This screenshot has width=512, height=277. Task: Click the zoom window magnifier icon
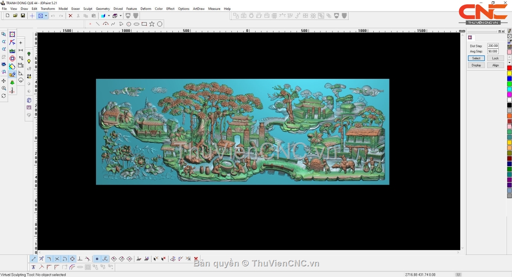point(4,34)
